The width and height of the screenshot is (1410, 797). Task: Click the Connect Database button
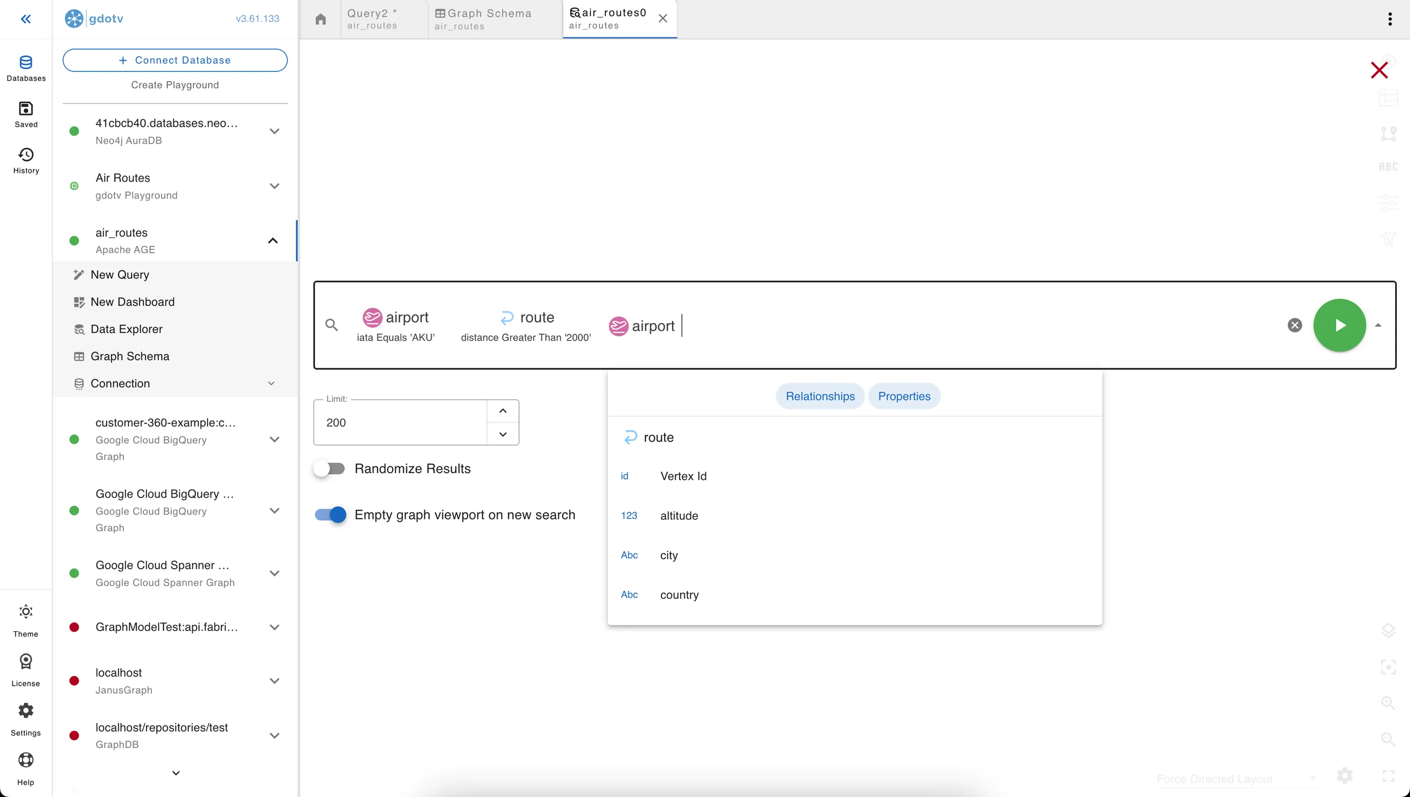(175, 60)
